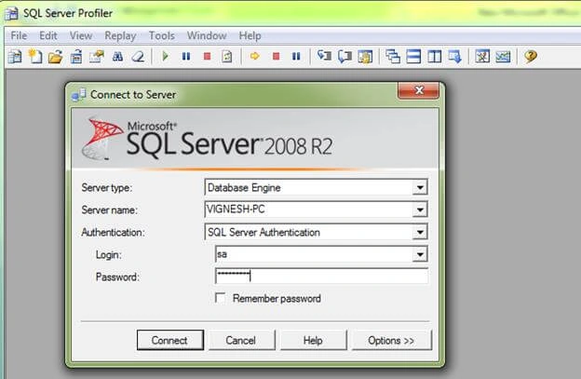581x379 pixels.
Task: Click the yellow question mark Help icon
Action: coord(531,56)
